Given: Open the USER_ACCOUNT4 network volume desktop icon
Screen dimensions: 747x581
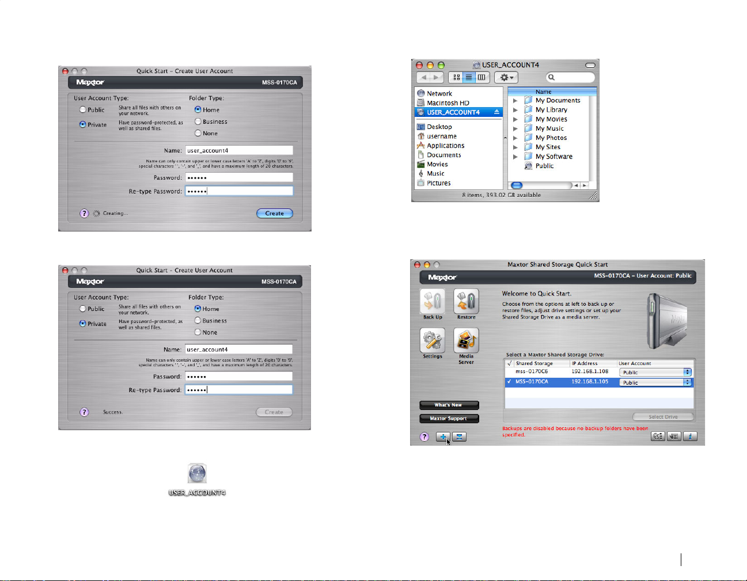Looking at the screenshot, I should click(197, 473).
